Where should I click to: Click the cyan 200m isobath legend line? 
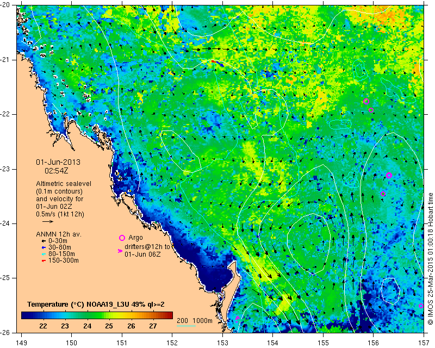pos(186,326)
